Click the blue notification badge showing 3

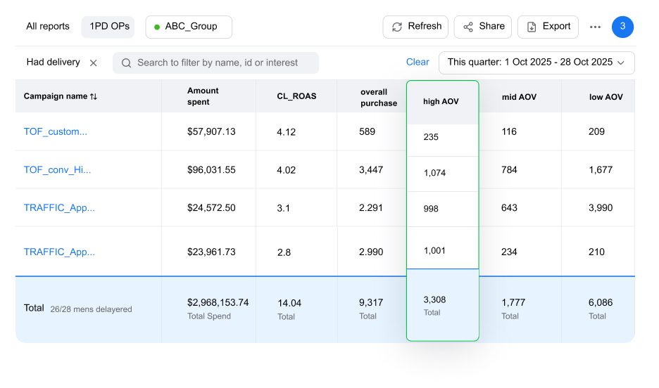622,27
